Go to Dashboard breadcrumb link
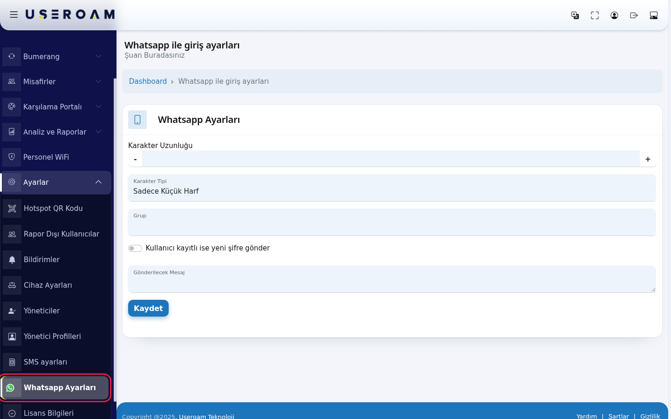The height and width of the screenshot is (419, 671). (148, 81)
